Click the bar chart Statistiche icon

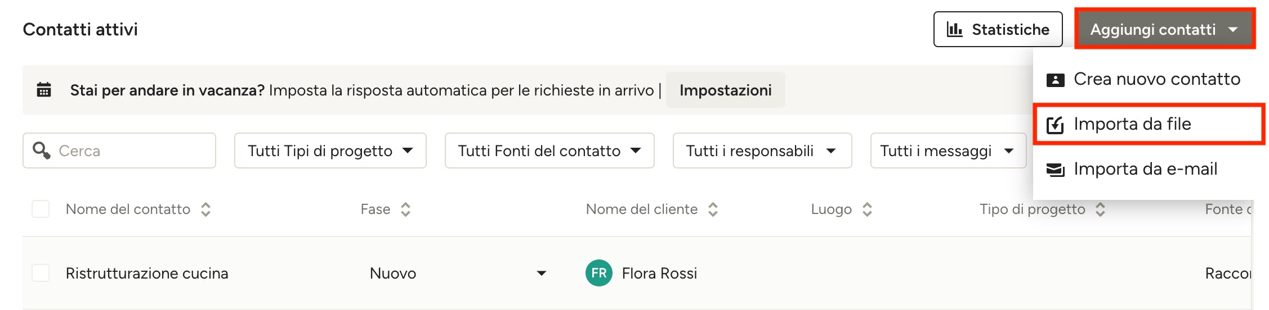(x=954, y=29)
